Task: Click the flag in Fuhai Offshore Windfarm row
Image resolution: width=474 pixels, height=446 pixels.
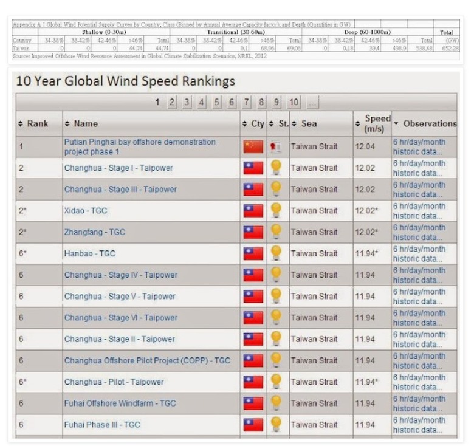Action: (253, 403)
